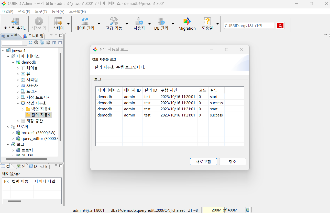330x213 pixels.
Task: Click the 200M of 400M memory bar
Action: coord(224,210)
